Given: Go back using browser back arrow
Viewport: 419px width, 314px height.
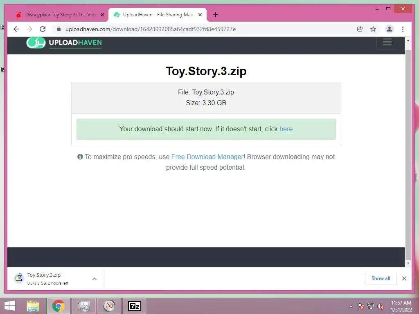Looking at the screenshot, I should [16, 29].
